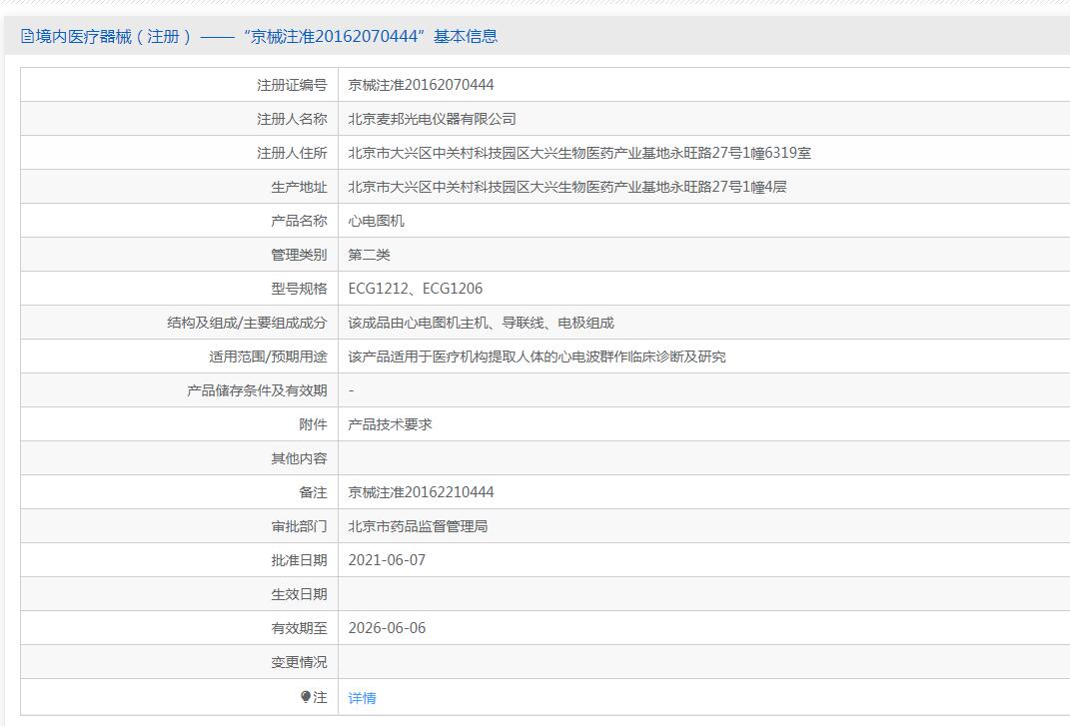
Task: Click the 生效日期 label
Action: (299, 594)
